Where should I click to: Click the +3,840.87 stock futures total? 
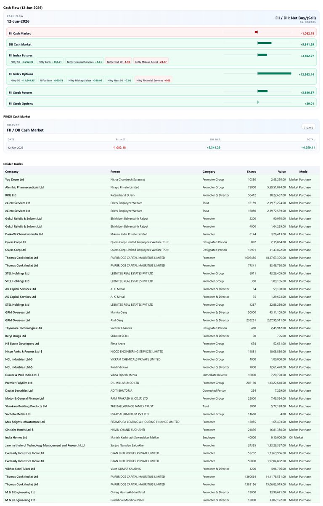click(x=307, y=93)
